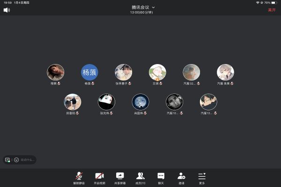Tap 田蕾阳 participant avatar
Viewport: 281px width, 187px height.
pos(73,102)
